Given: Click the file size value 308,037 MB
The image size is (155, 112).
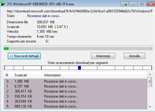Looking at the screenshot, I should [x=45, y=22].
